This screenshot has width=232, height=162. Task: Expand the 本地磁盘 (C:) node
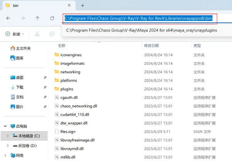coord(8,136)
